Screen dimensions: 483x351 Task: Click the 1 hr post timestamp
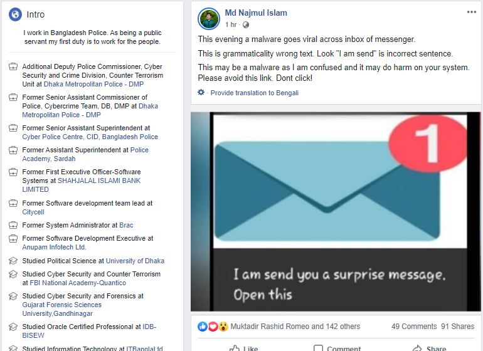(231, 24)
